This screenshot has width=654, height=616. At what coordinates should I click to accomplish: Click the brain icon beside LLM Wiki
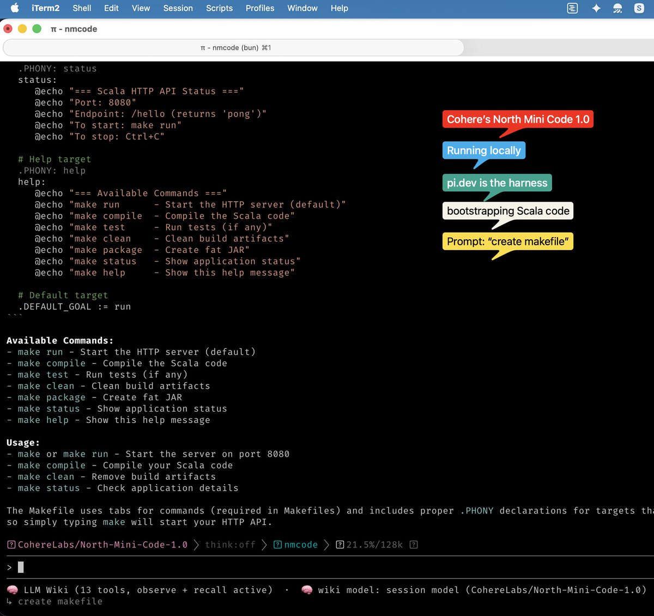12,590
